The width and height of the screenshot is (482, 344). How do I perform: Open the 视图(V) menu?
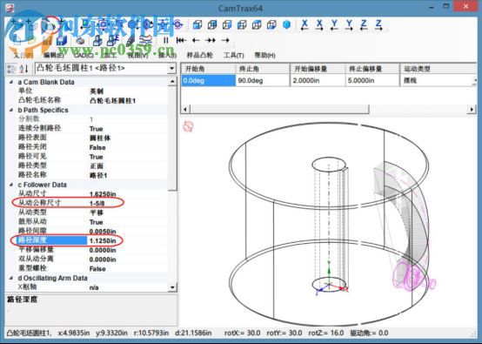tap(137, 56)
